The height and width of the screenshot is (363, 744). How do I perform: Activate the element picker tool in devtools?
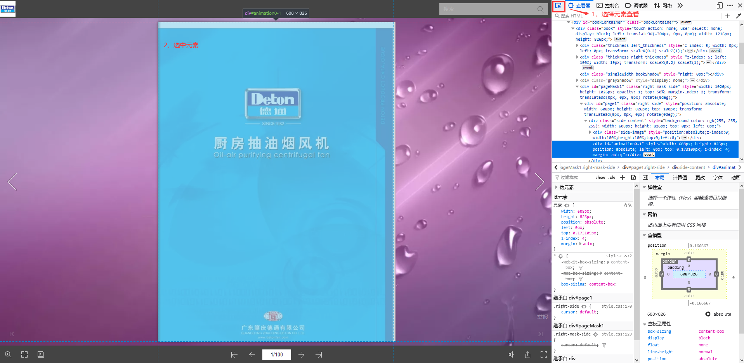558,6
